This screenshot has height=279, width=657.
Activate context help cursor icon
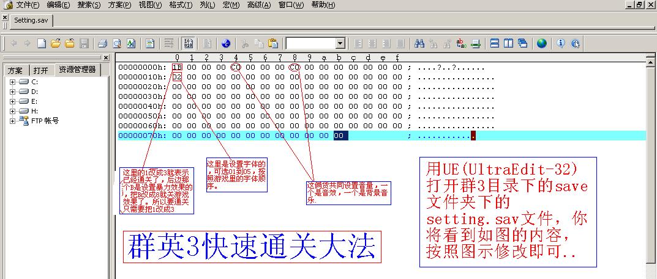click(576, 43)
